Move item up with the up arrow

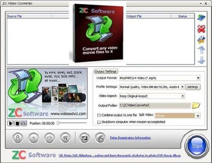pos(201,50)
